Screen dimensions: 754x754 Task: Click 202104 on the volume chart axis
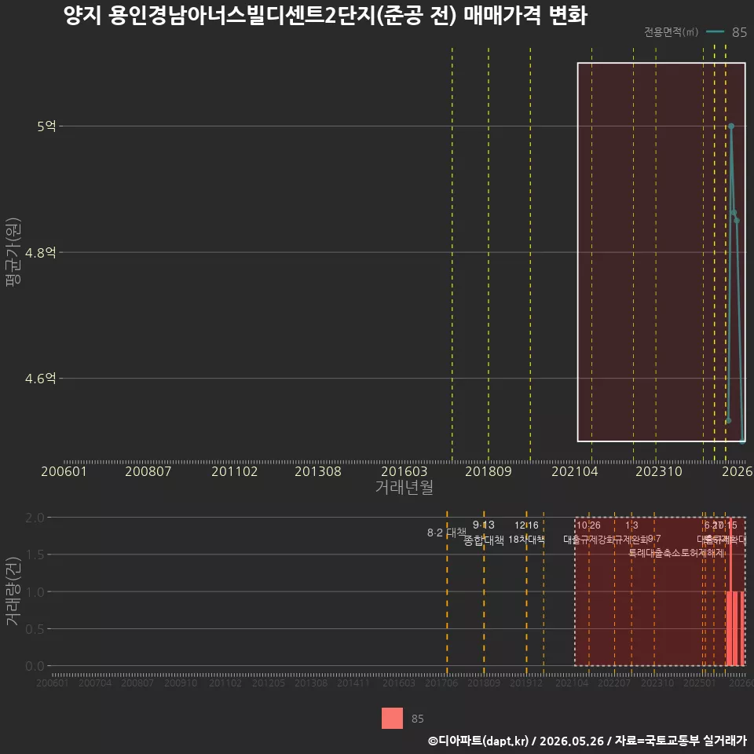click(x=571, y=683)
